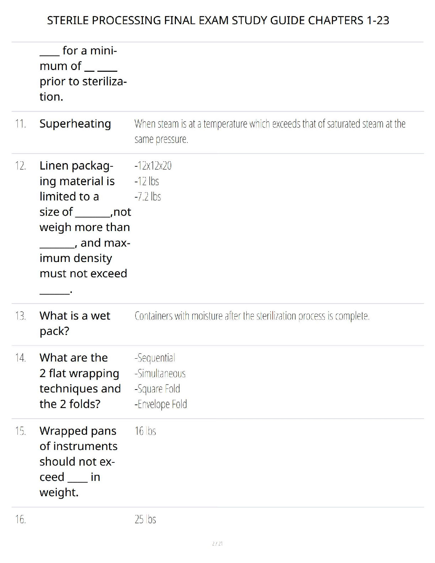Select the term 'Superheating'
The width and height of the screenshot is (435, 563).
point(75,124)
